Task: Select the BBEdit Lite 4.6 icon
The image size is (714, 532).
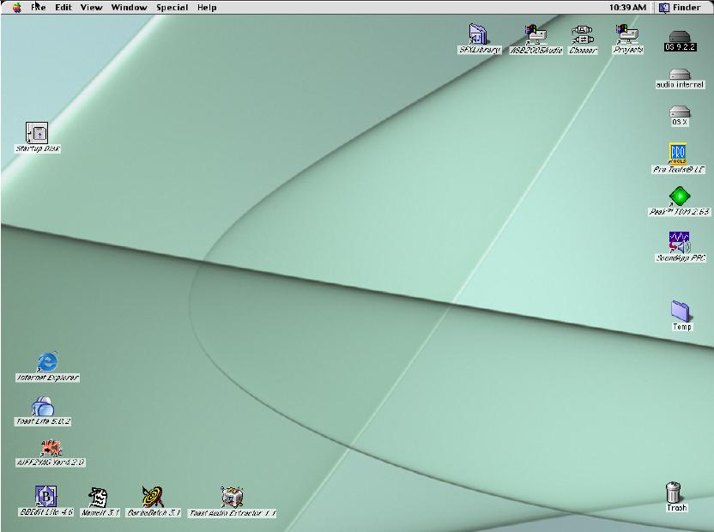Action: 45,496
